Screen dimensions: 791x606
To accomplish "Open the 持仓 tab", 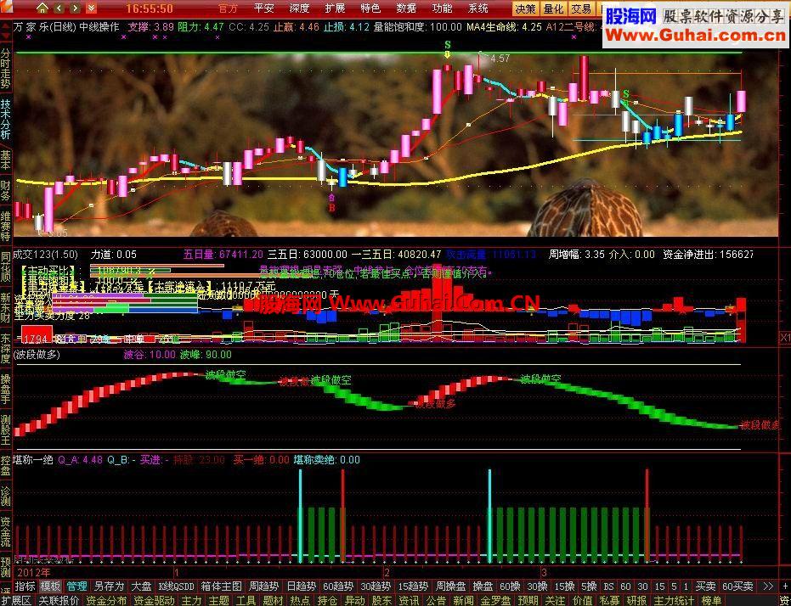I will coord(327,600).
